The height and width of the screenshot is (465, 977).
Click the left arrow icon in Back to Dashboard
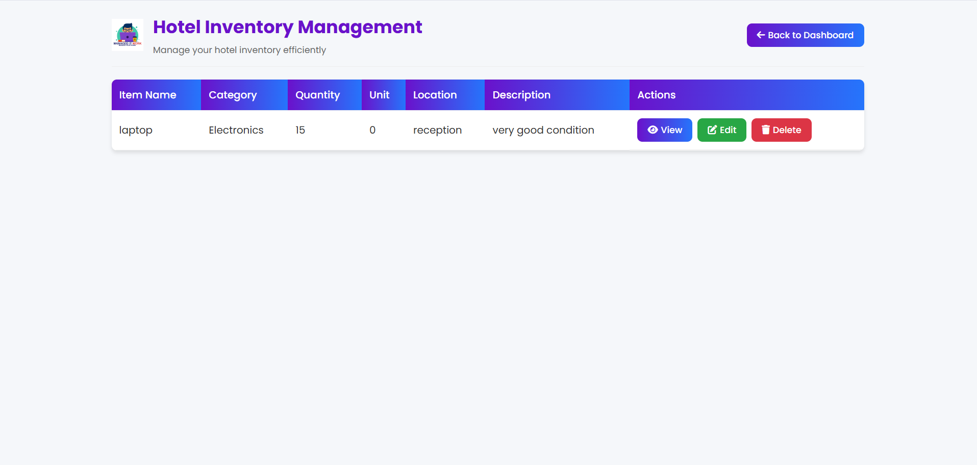click(760, 35)
